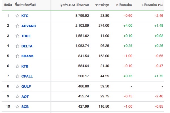Open the ADVANC symbol page

click(29, 26)
